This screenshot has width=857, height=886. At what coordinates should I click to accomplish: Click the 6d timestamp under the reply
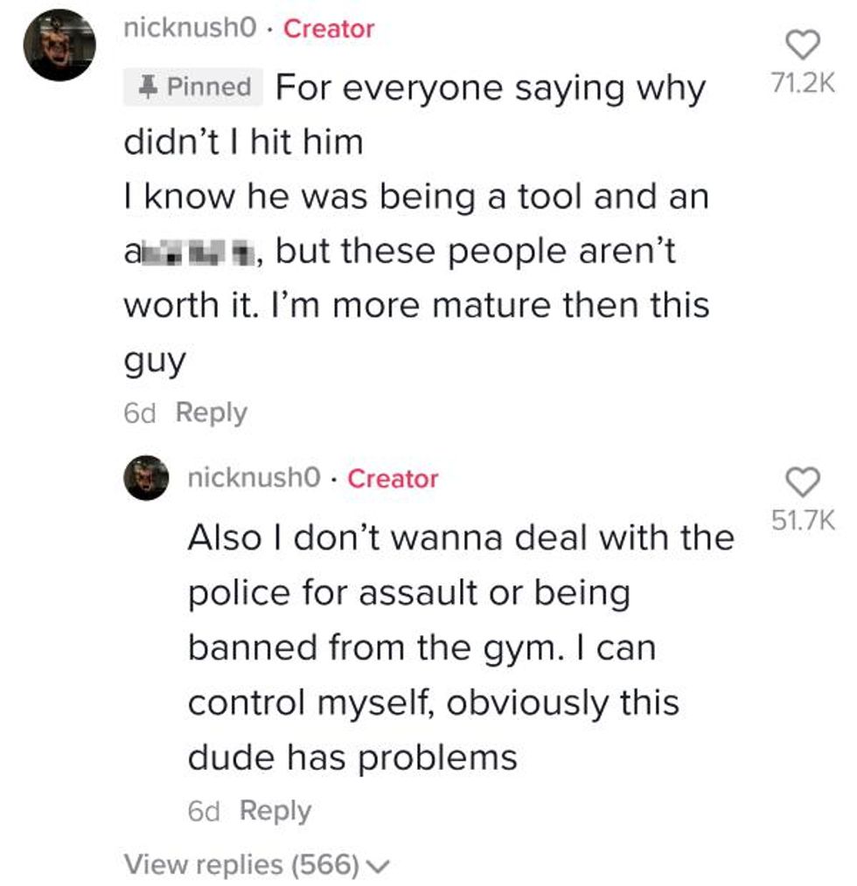click(203, 811)
